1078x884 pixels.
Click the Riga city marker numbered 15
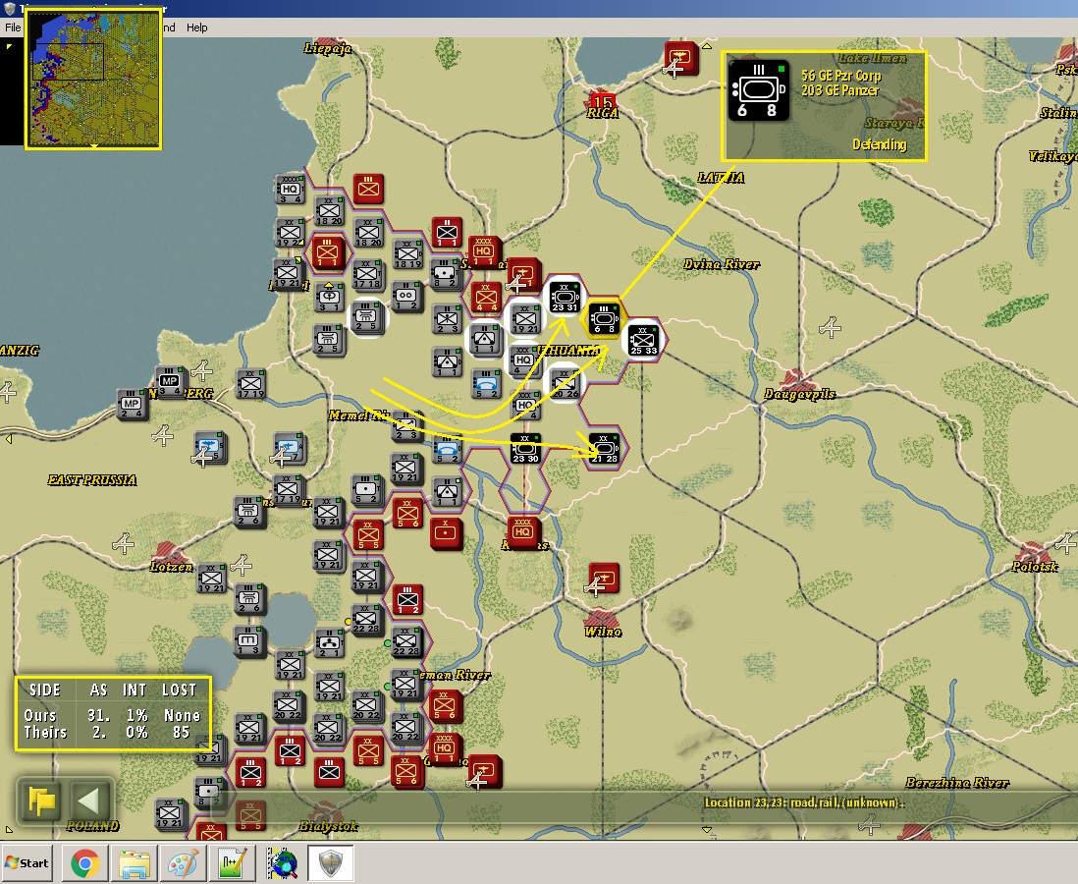(x=602, y=102)
